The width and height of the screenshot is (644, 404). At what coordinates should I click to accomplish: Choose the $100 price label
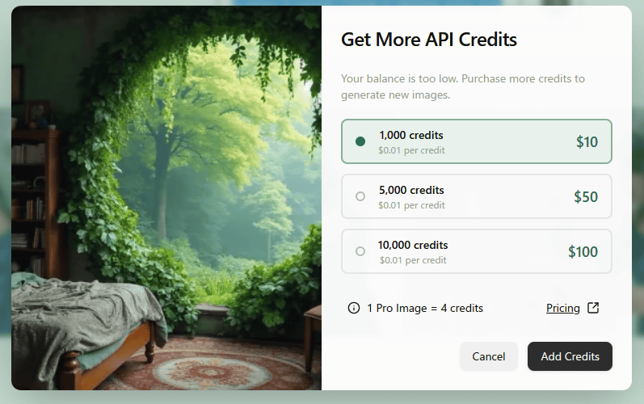click(x=583, y=251)
